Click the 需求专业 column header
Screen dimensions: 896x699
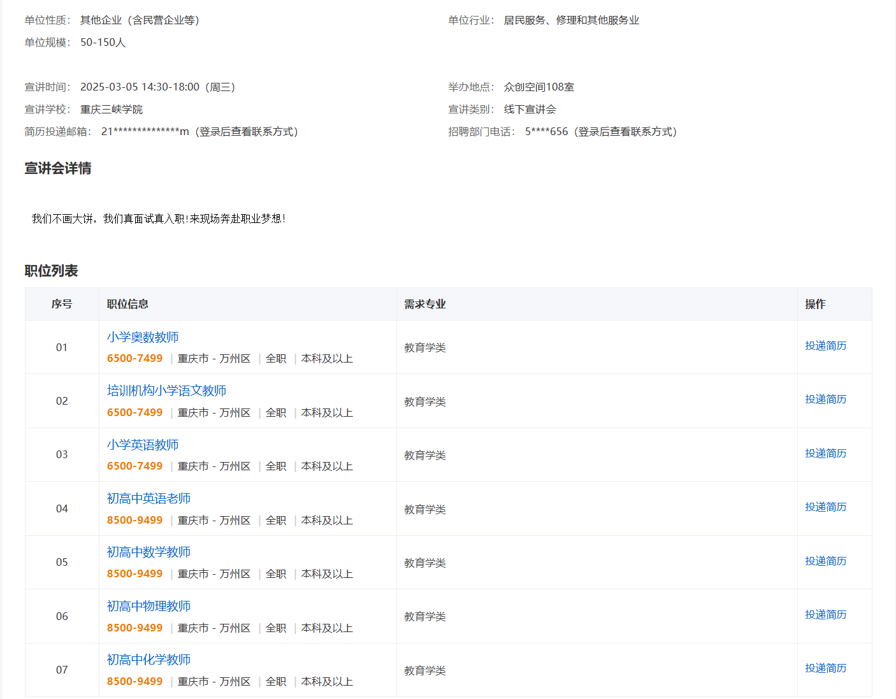tap(425, 304)
